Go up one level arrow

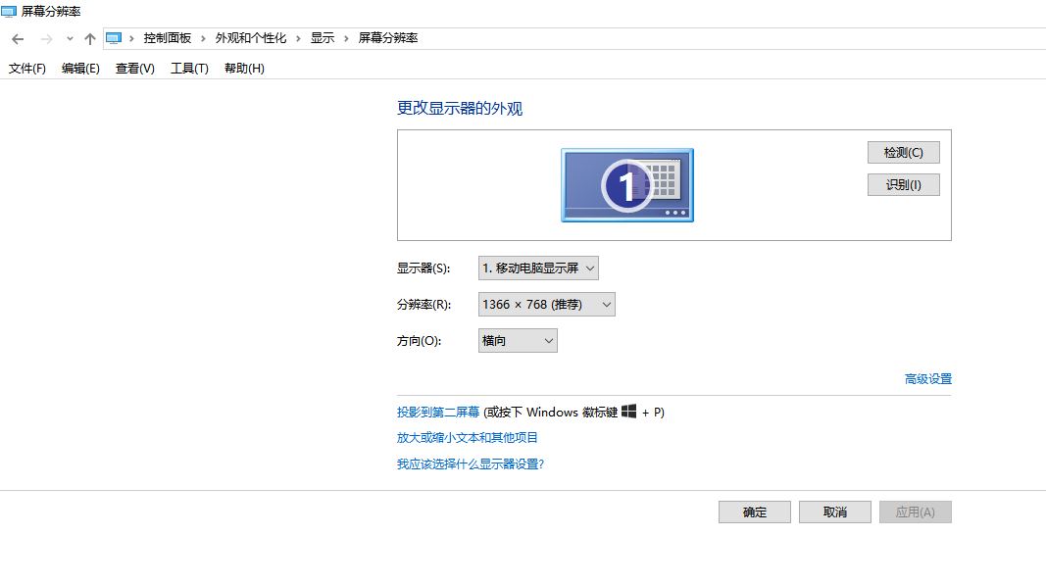pos(90,38)
